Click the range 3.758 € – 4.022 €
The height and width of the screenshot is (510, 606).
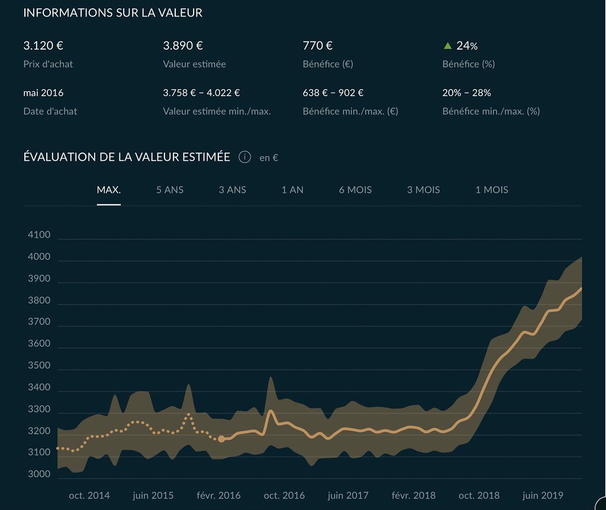coord(201,93)
